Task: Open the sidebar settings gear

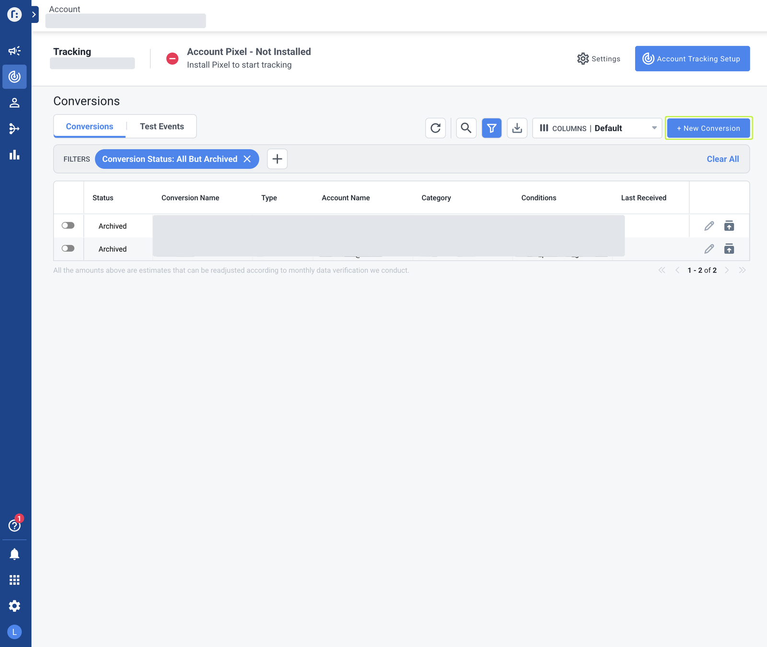Action: [14, 606]
